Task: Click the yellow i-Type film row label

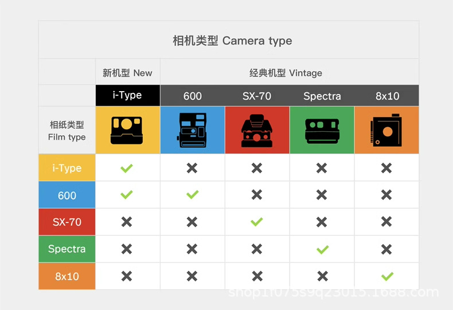Action: (x=67, y=168)
